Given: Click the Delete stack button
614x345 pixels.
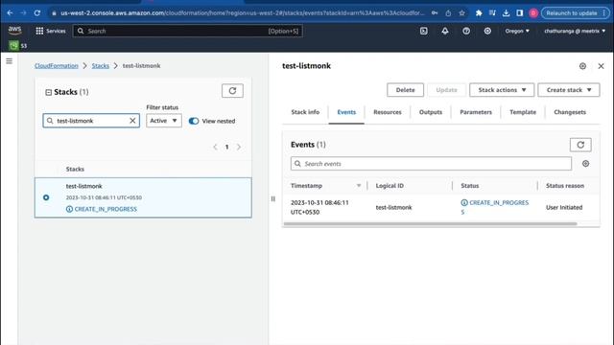Looking at the screenshot, I should (x=405, y=90).
